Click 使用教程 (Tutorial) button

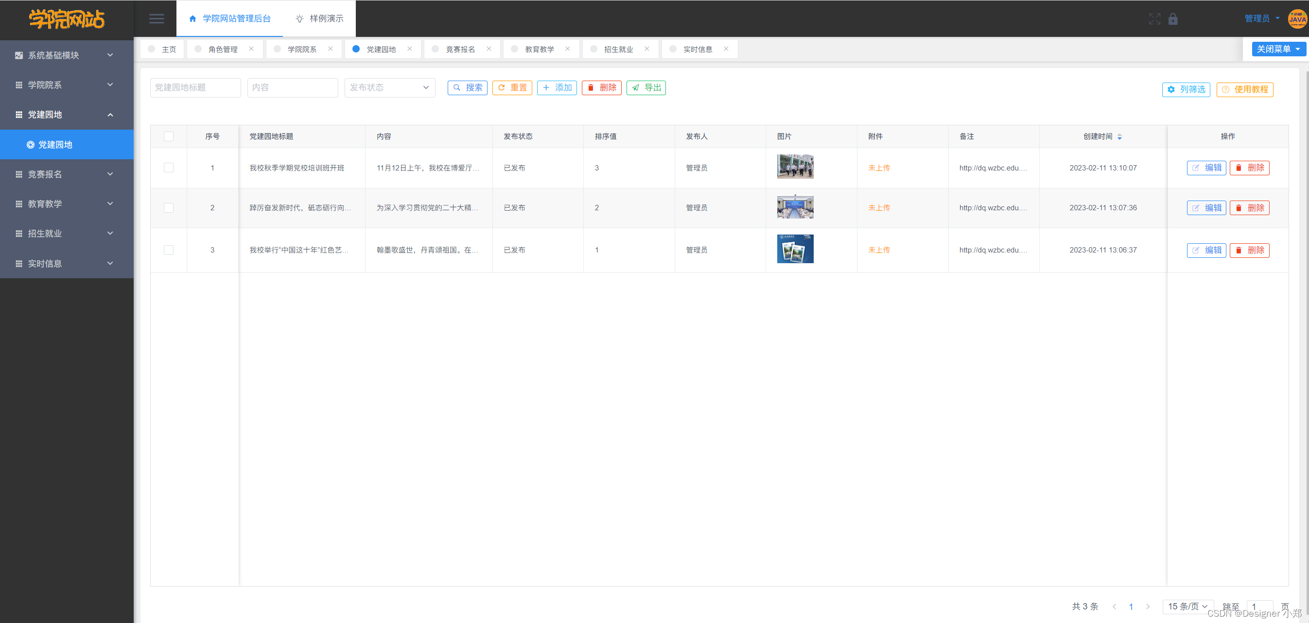(1249, 87)
